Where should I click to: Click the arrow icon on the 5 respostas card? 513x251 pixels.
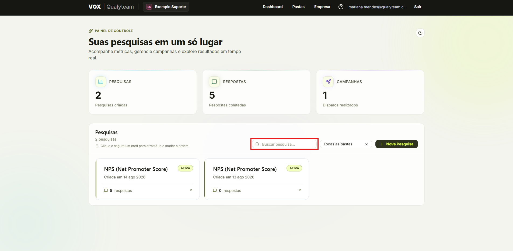pyautogui.click(x=191, y=190)
